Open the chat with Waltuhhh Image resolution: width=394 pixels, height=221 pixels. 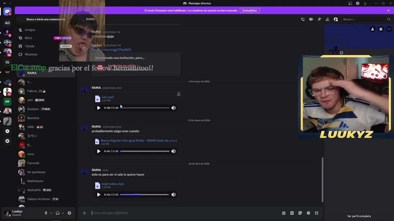[x=46, y=190]
